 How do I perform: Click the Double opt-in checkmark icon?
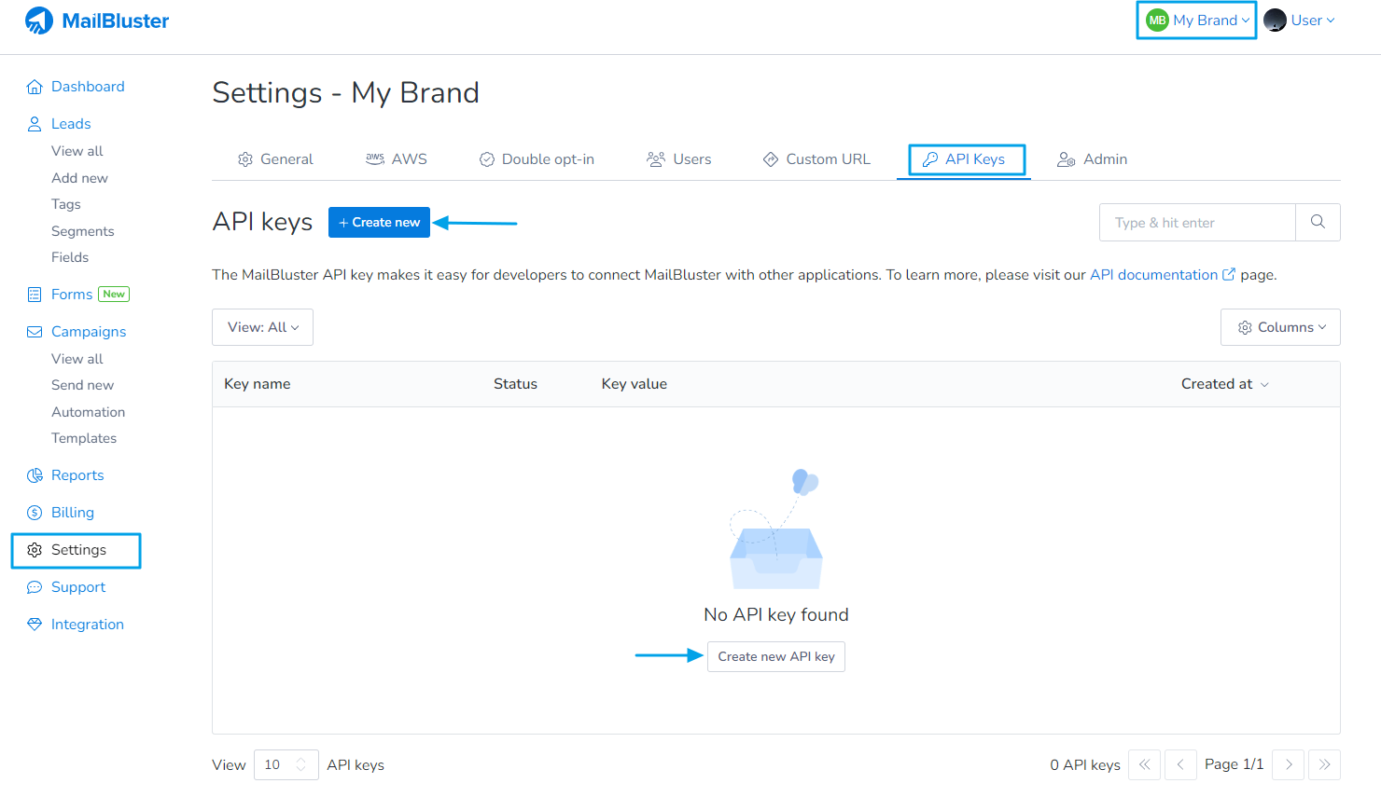pos(487,159)
